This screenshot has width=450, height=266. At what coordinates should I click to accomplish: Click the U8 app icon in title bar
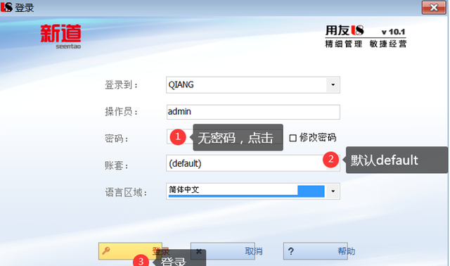click(6, 7)
